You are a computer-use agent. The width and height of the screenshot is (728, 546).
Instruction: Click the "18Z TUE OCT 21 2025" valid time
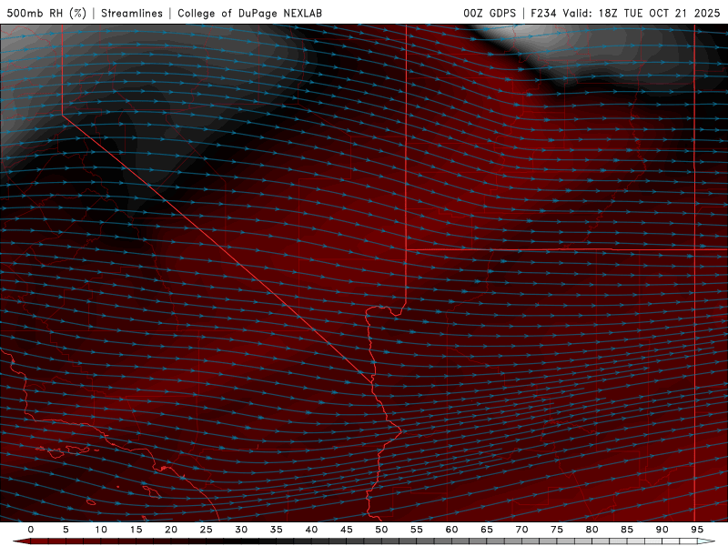point(659,13)
